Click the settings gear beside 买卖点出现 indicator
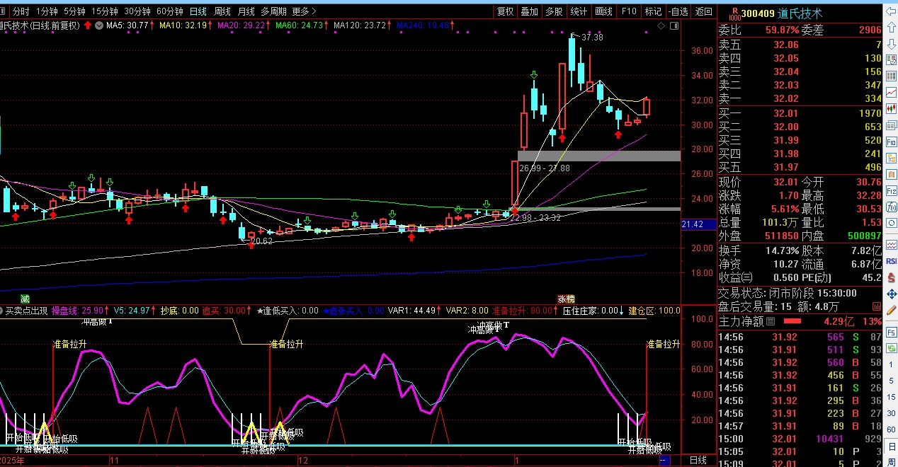Image resolution: width=898 pixels, height=467 pixels. point(2,310)
